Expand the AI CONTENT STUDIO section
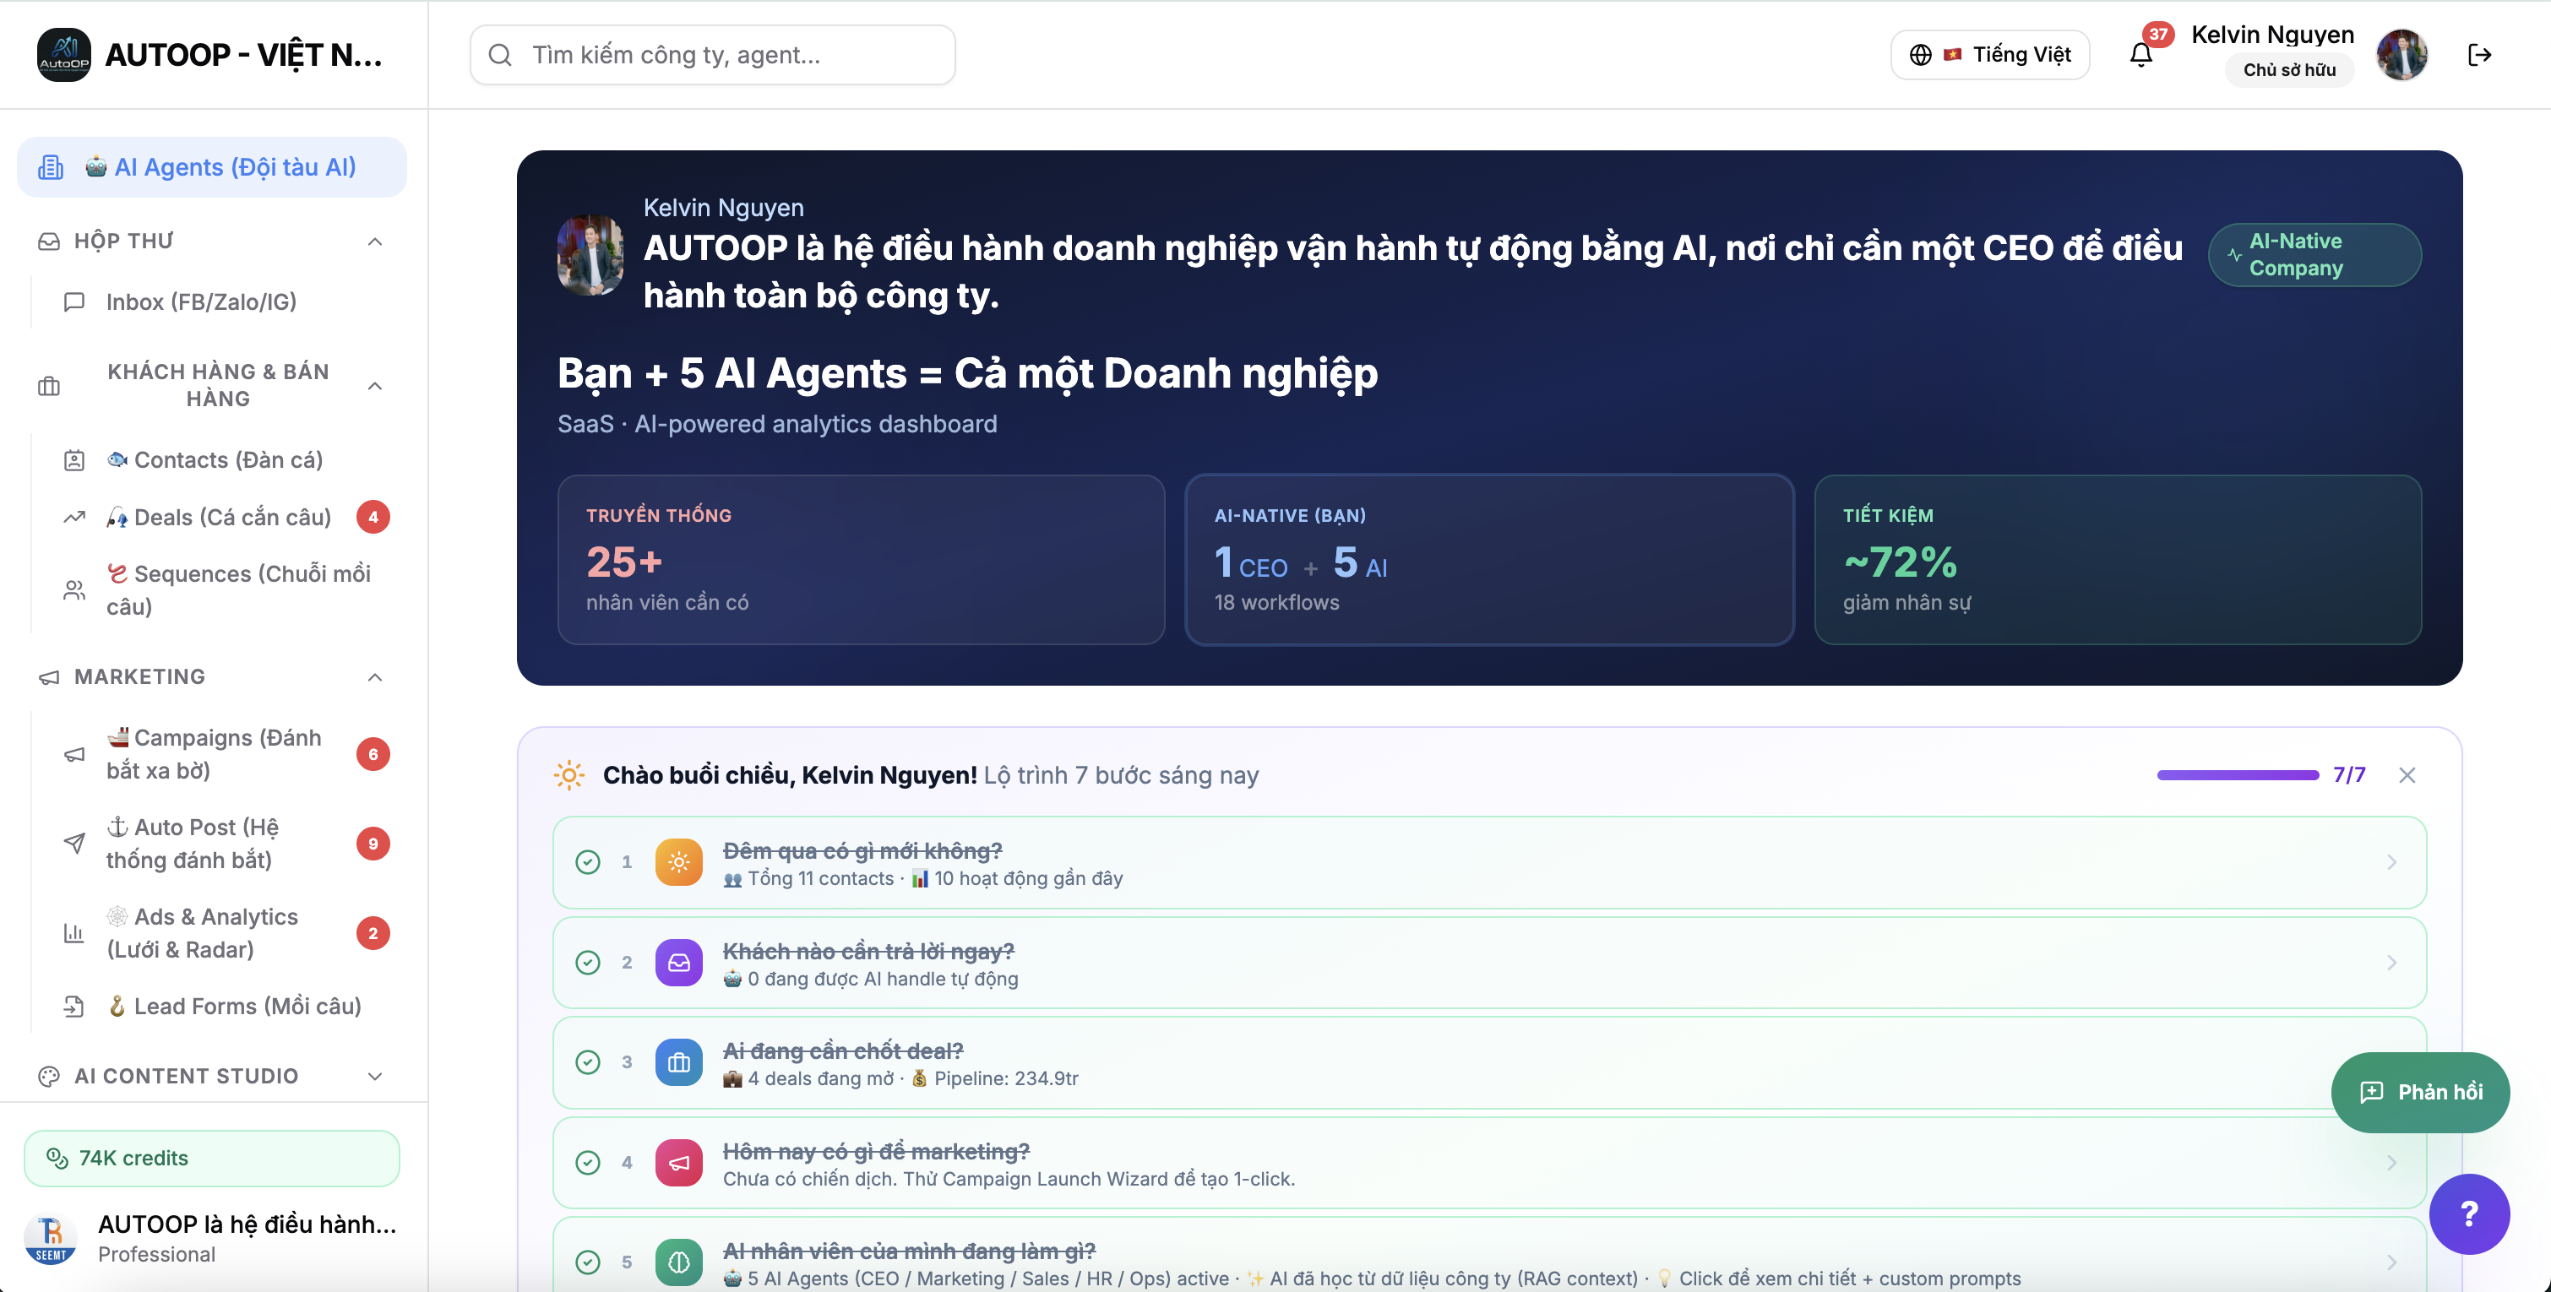Screen dimensions: 2551x1292 (374, 1076)
